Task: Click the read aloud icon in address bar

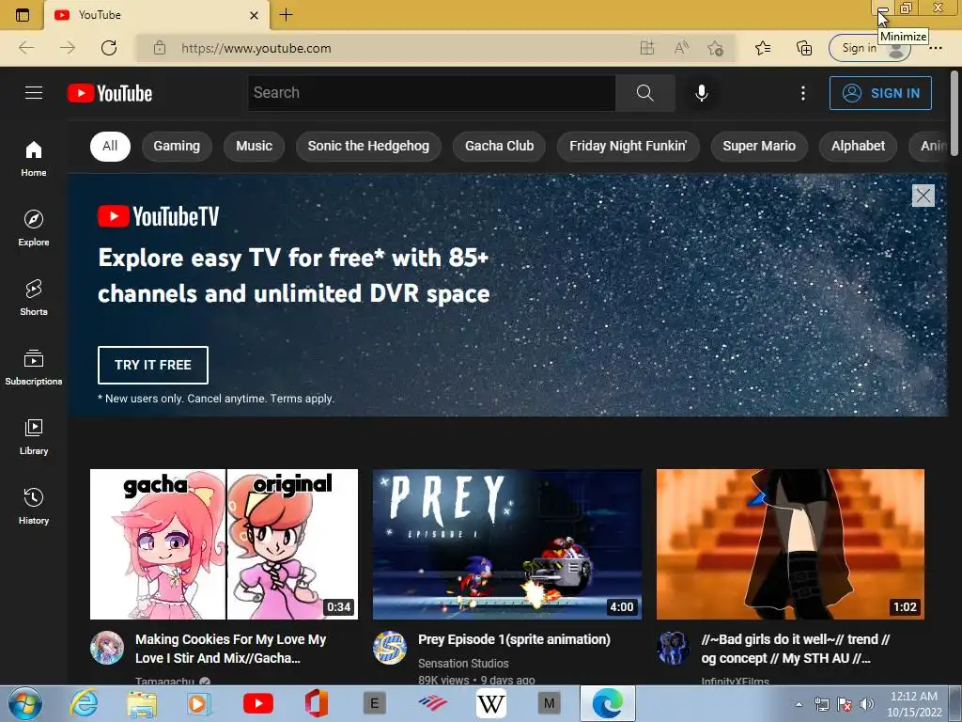Action: coord(682,48)
